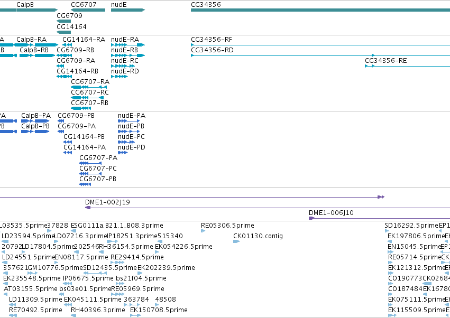450x318 pixels.
Task: Select protein nudE-PB
Action: pos(131,126)
